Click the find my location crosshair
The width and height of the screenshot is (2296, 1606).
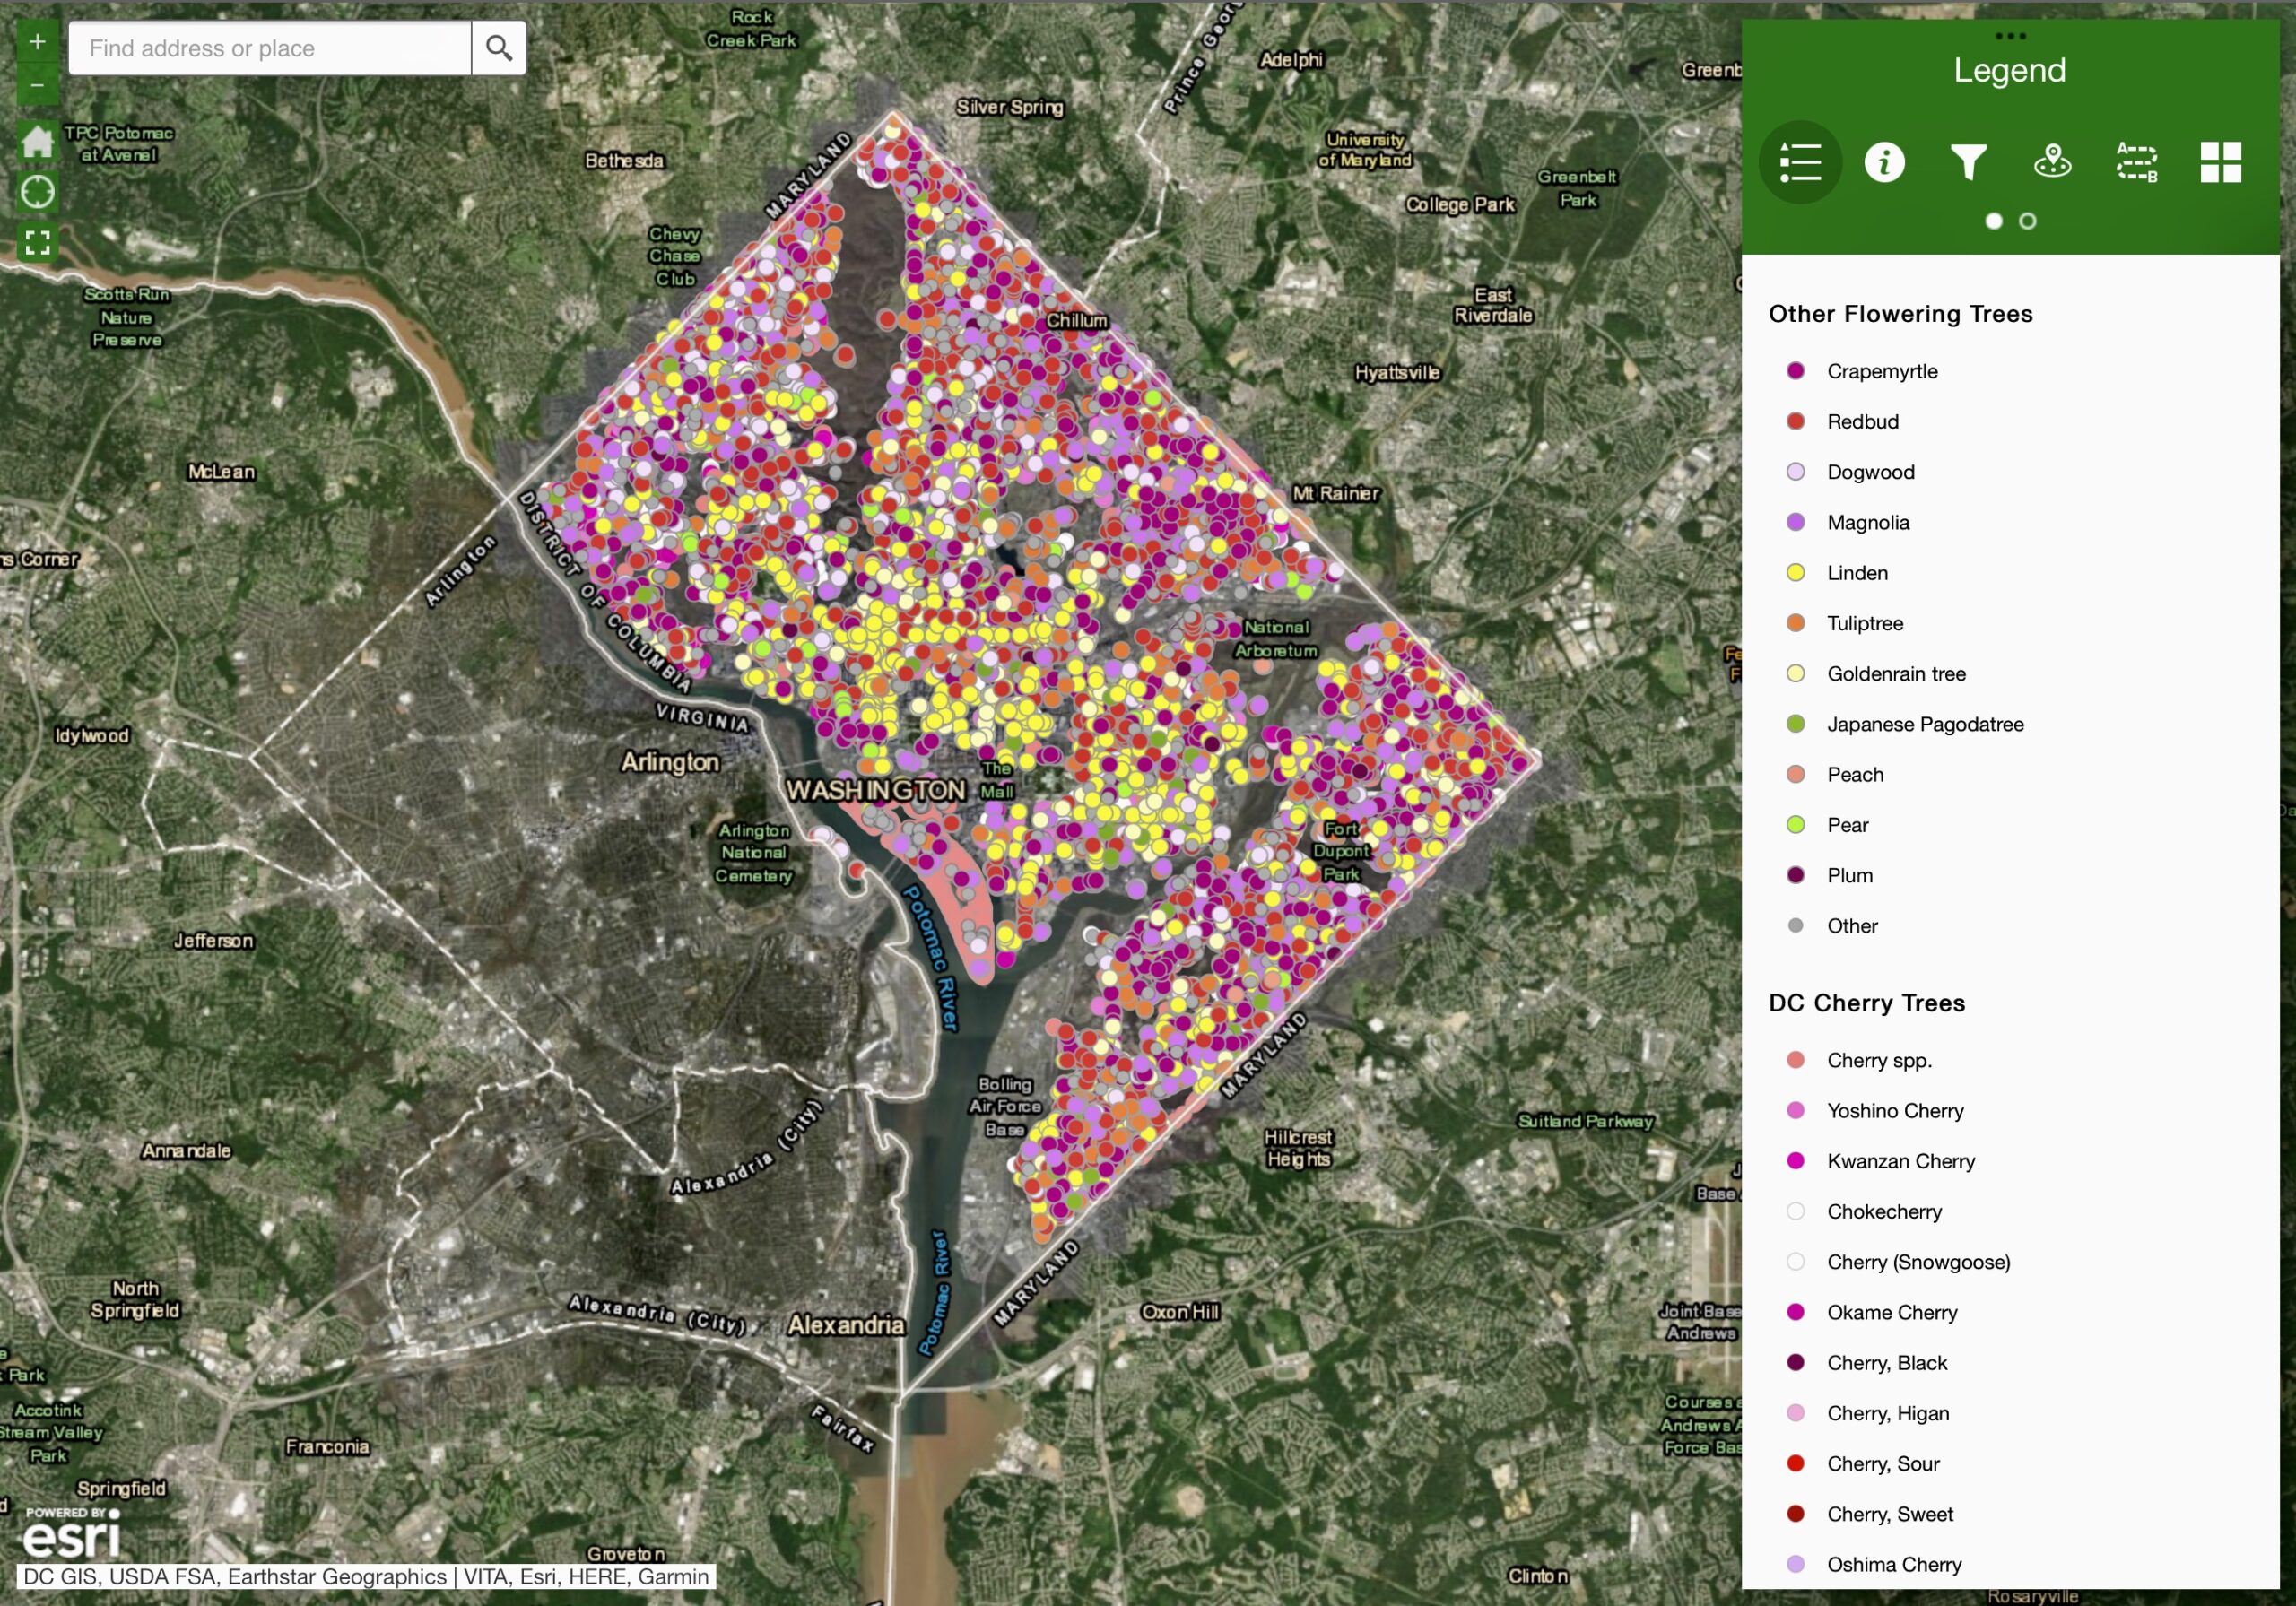(x=37, y=191)
